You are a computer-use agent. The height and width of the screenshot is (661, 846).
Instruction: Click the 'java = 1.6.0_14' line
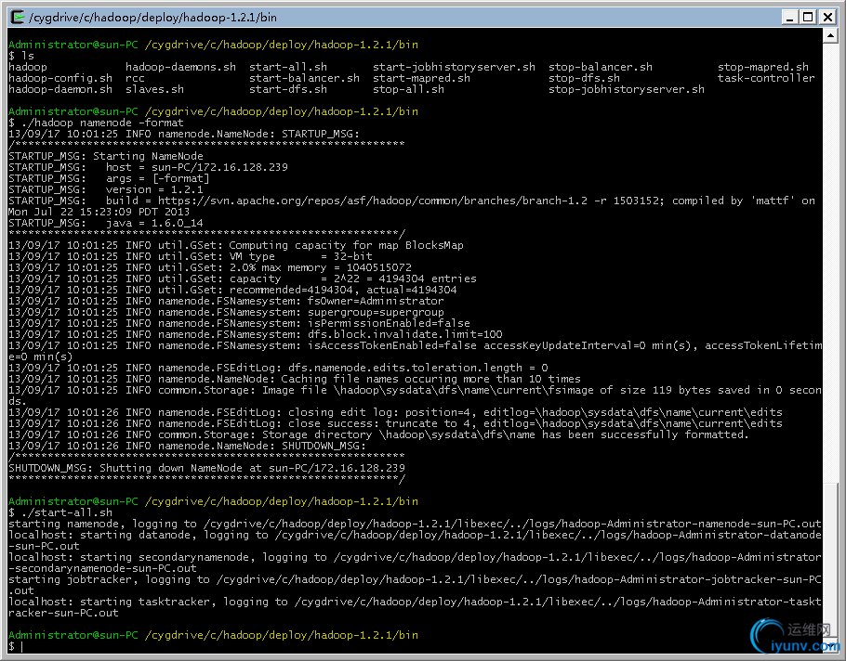(106, 223)
